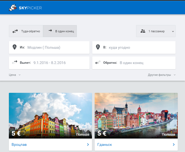Image resolution: width=185 pixels, height=152 pixels.
Task: Click the two-arrows icon beside Вылет
Action: pyautogui.click(x=15, y=62)
